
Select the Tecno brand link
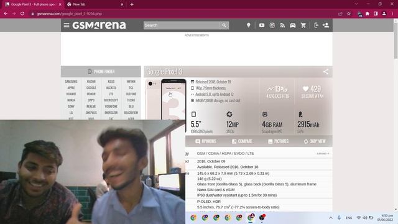(131, 100)
